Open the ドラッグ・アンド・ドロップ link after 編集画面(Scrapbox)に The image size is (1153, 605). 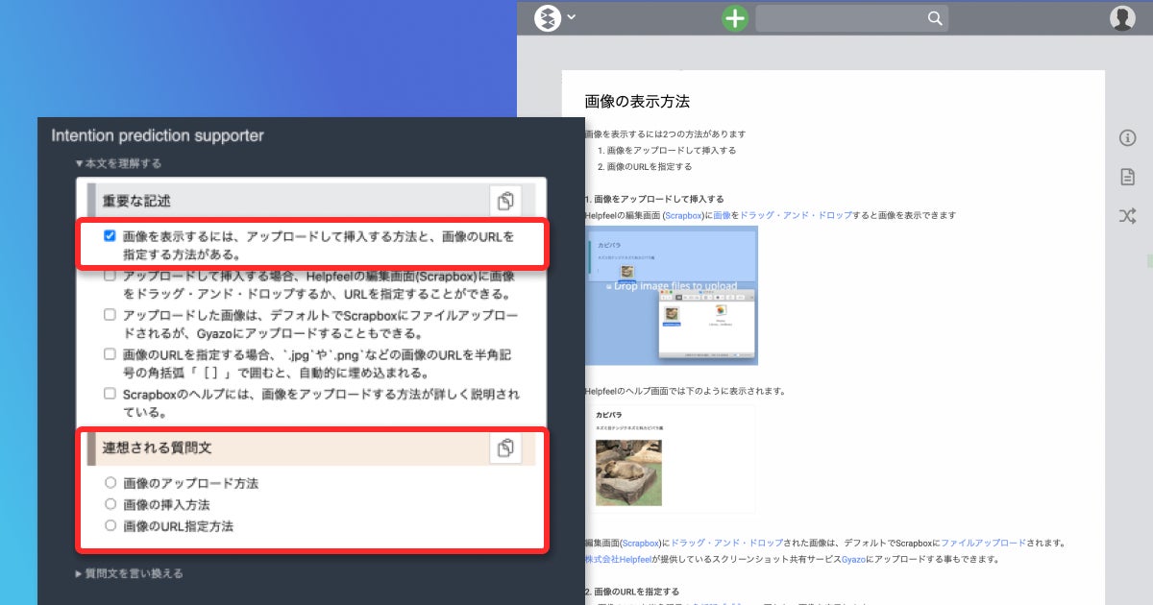click(726, 543)
